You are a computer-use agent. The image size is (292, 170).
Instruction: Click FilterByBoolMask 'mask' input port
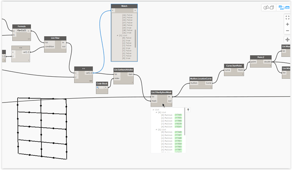(154, 101)
